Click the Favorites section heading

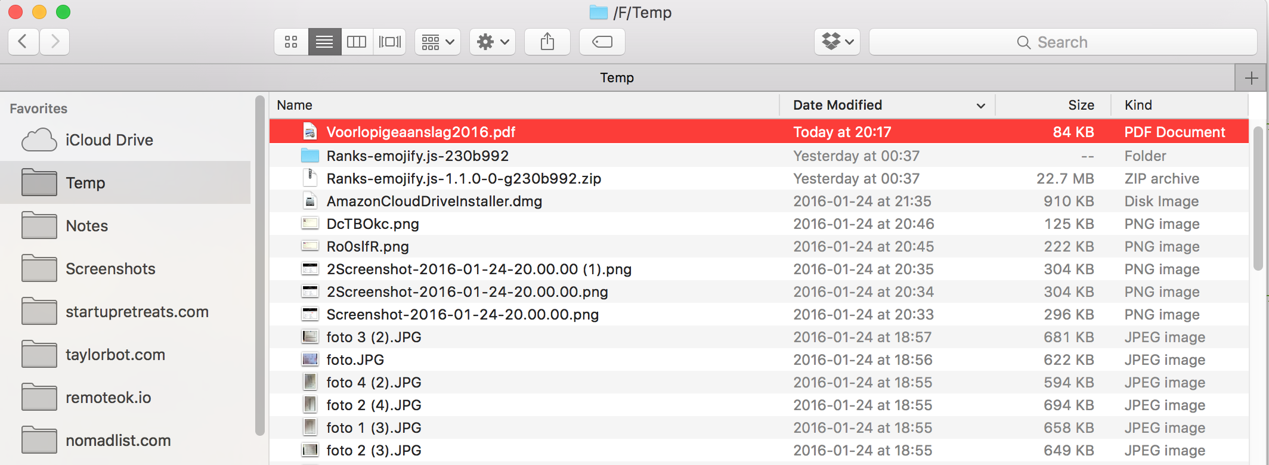39,108
